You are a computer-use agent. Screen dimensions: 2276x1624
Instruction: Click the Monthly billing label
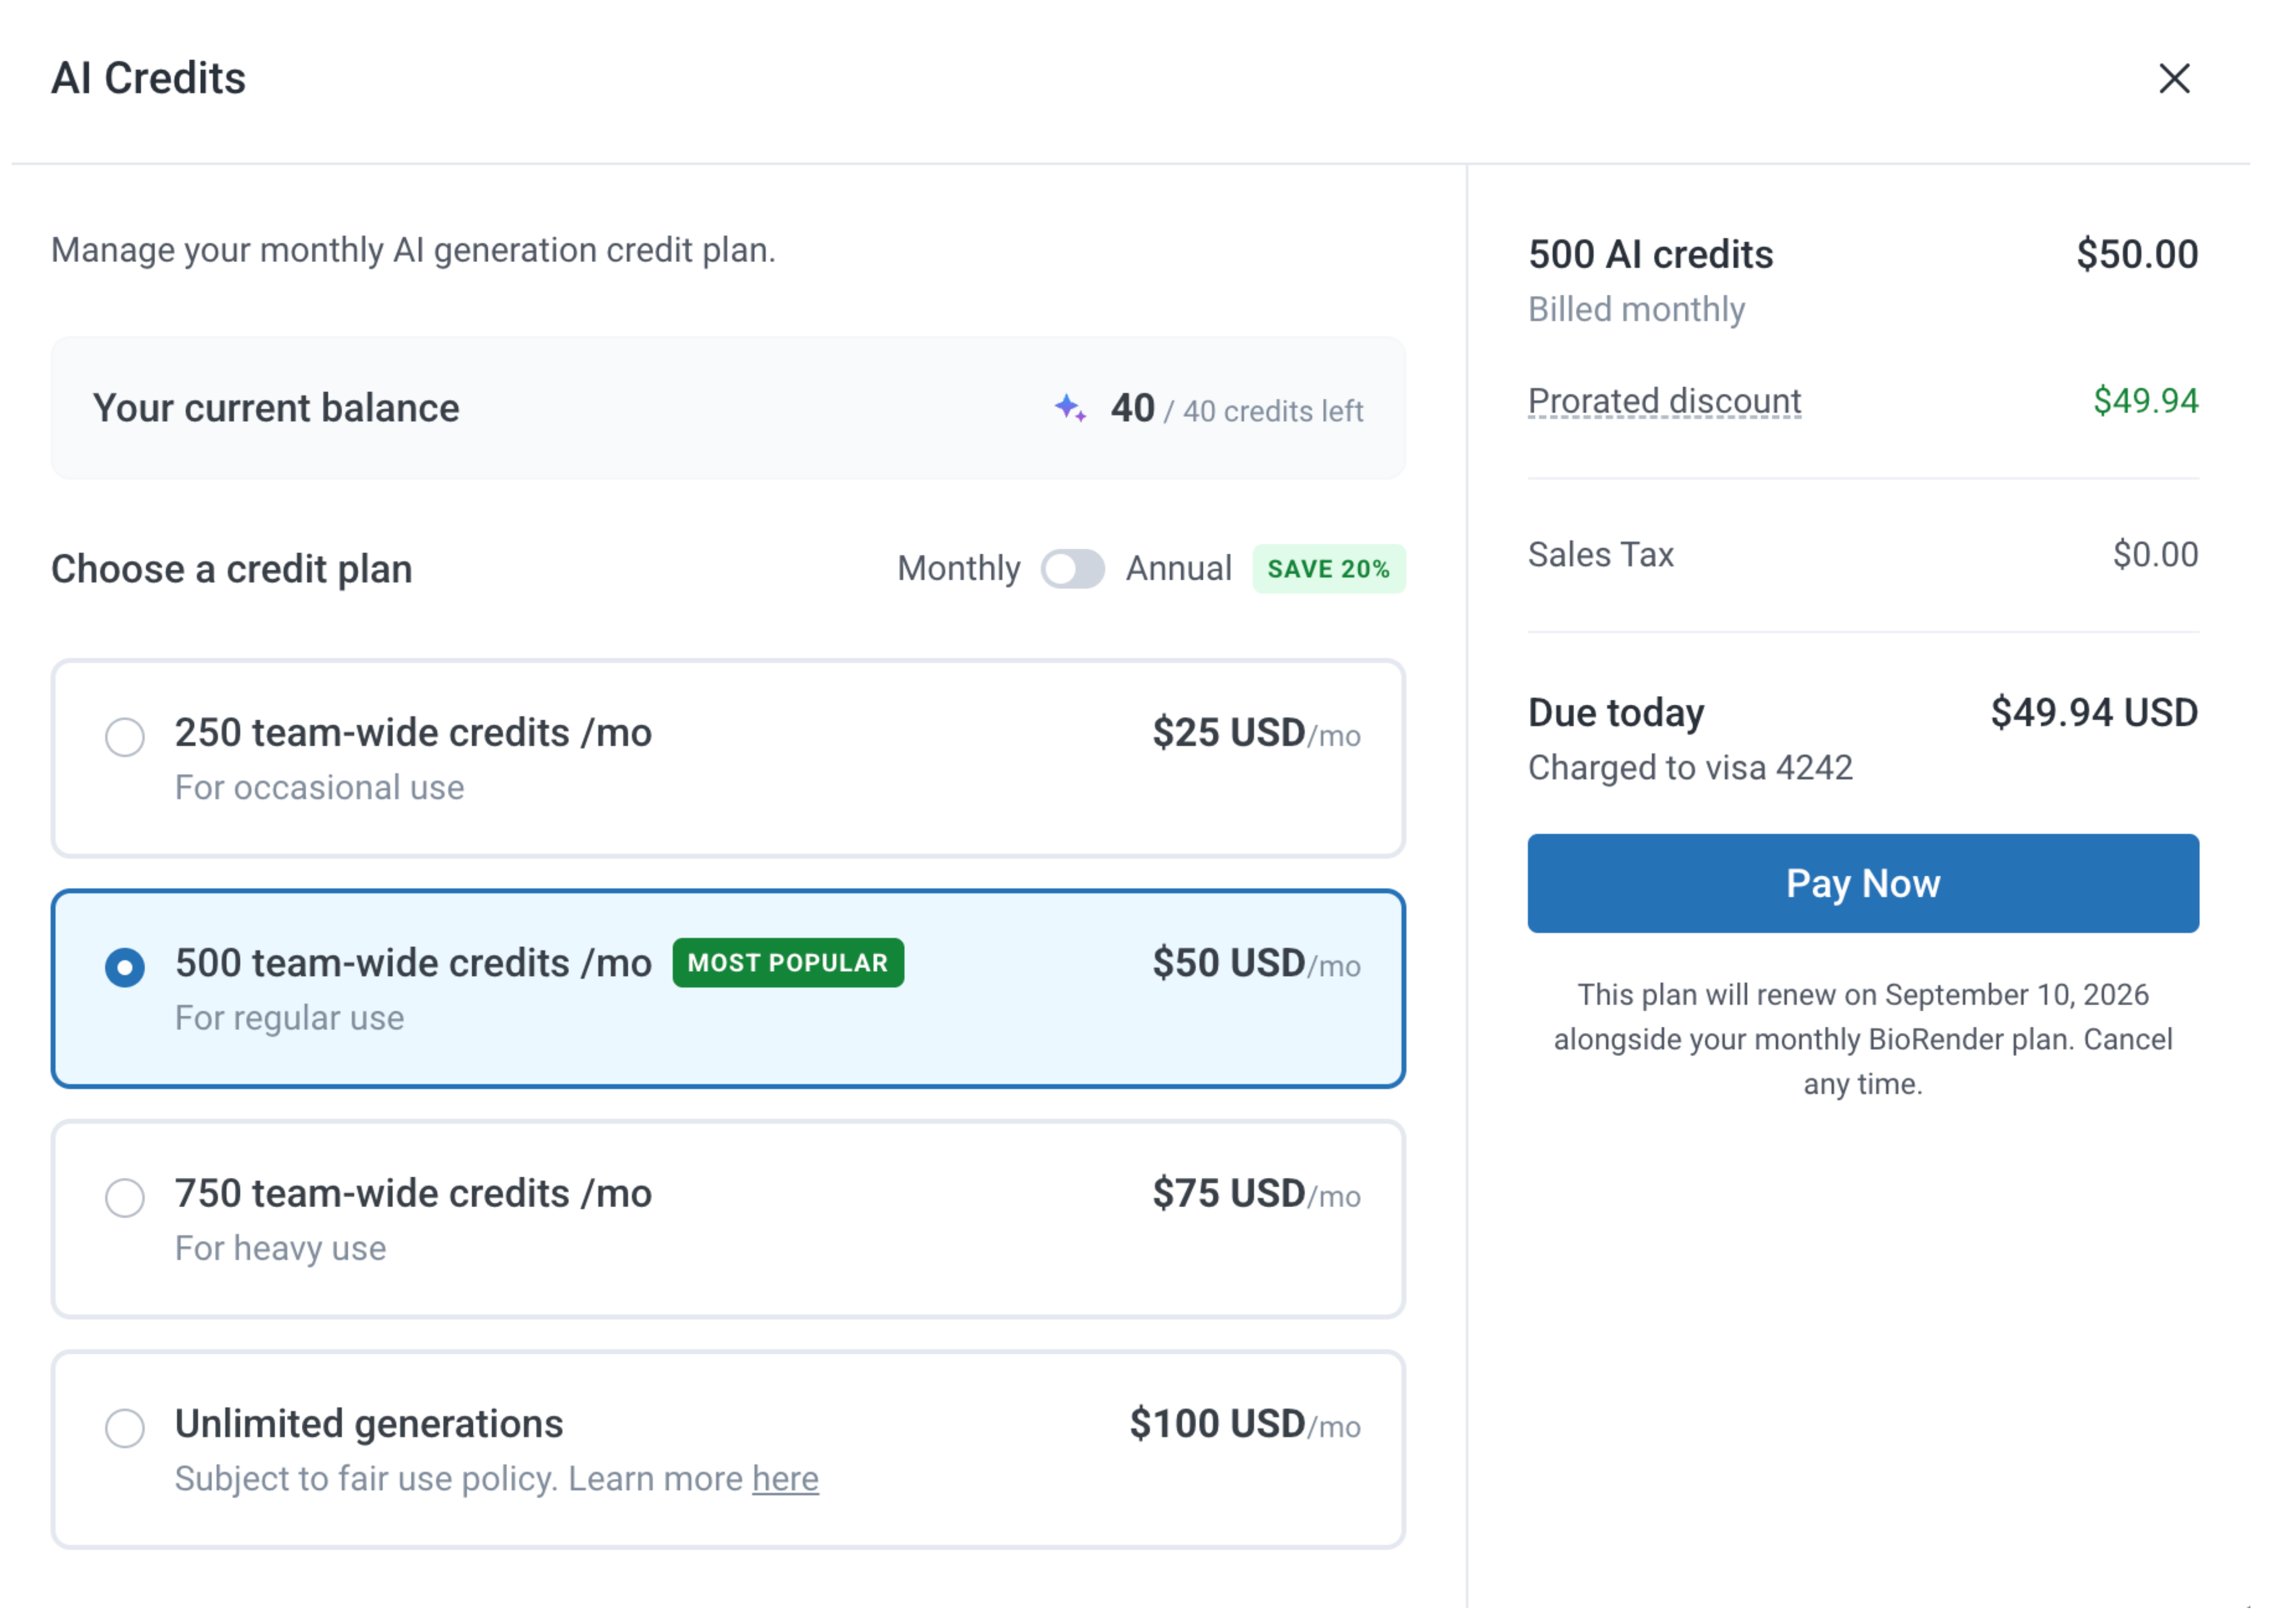coord(958,569)
